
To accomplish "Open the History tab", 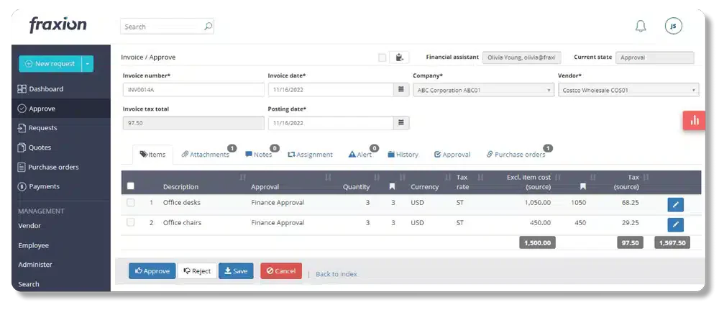I will pos(403,155).
